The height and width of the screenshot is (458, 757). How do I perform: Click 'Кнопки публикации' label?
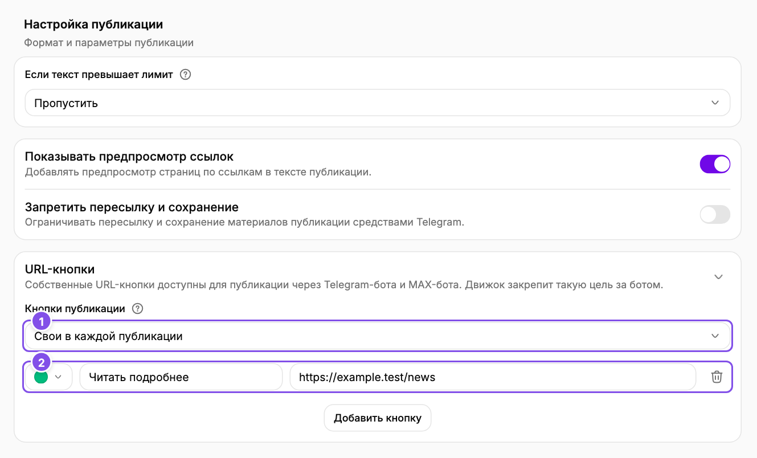(75, 309)
